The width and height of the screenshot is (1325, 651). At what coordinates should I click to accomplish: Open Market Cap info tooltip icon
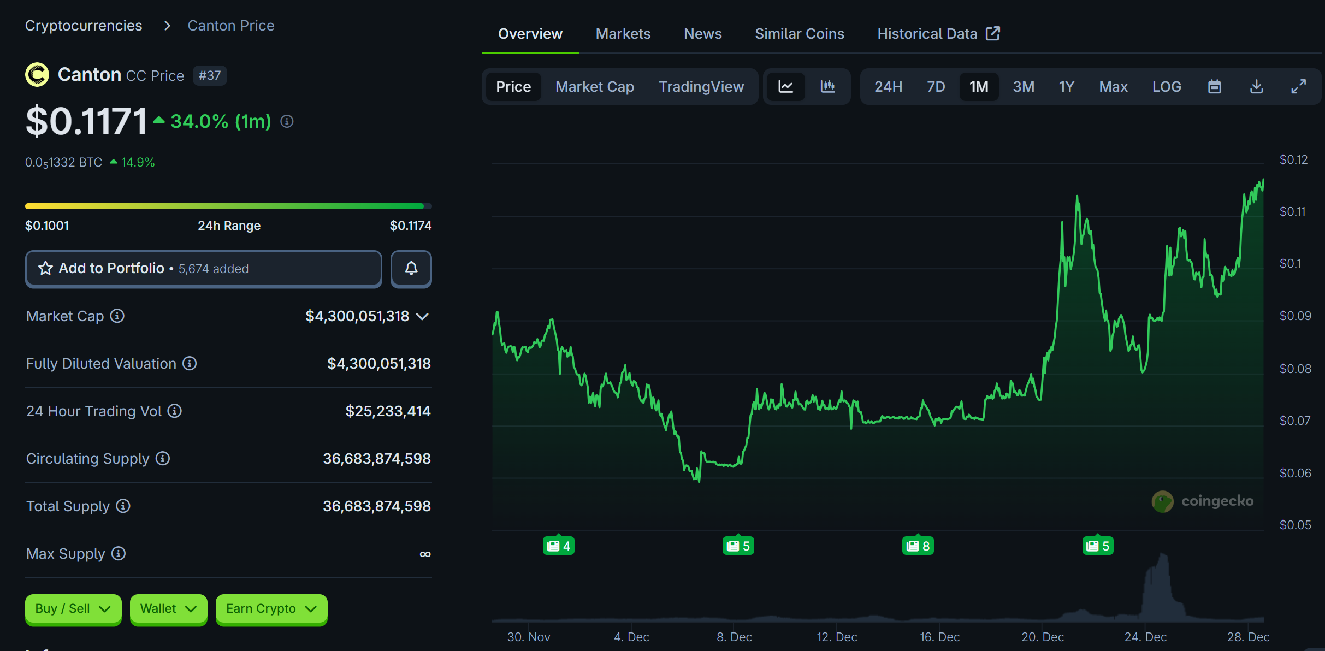[x=117, y=316]
